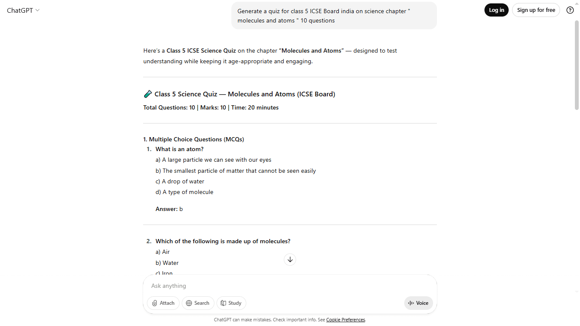Enable web Search with the globe button

[x=198, y=303]
